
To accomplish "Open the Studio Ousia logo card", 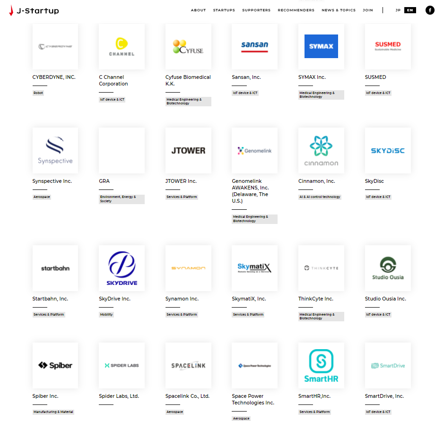I will pyautogui.click(x=388, y=268).
